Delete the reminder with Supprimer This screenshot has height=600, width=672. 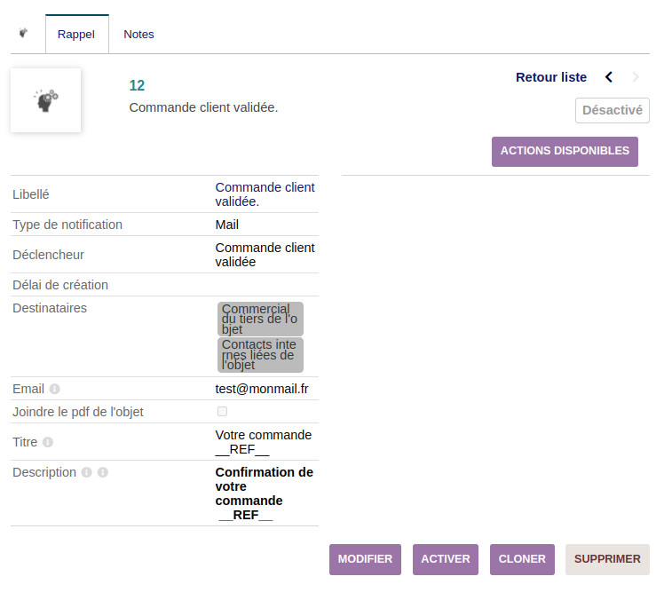pos(607,559)
